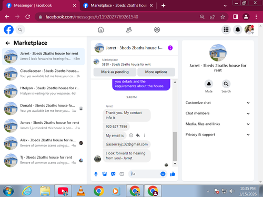Screen dimensions: 263x197
Task: Choose a GIF icon
Action: 122,174
